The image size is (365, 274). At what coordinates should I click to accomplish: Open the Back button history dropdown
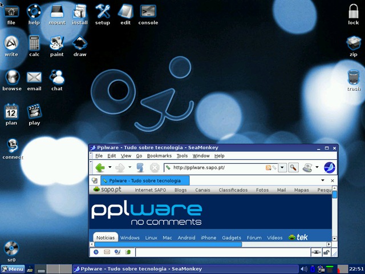(110, 167)
